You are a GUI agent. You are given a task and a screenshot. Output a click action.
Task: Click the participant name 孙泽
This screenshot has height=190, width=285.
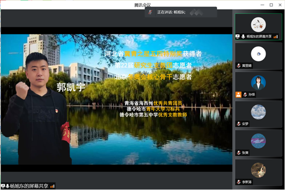tap(252, 95)
